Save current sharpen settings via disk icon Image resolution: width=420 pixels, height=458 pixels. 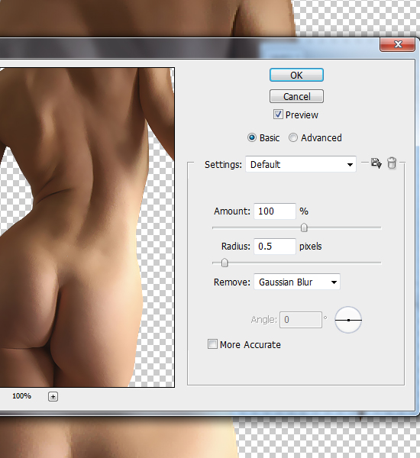tap(376, 163)
